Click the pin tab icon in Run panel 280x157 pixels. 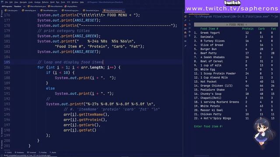click(185, 46)
